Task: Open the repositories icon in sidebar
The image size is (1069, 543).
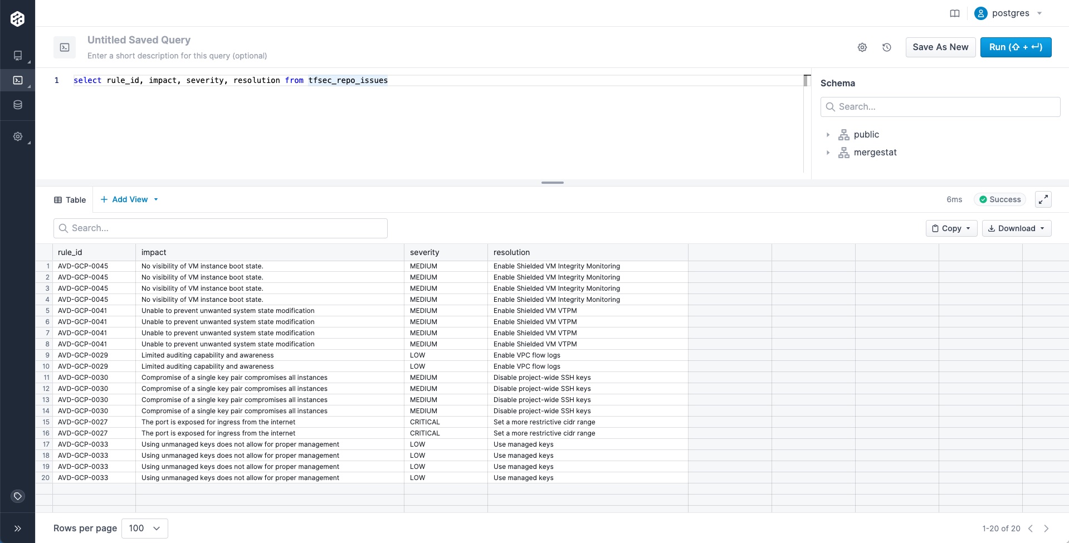Action: click(18, 56)
